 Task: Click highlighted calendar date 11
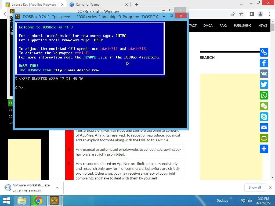[10, 103]
